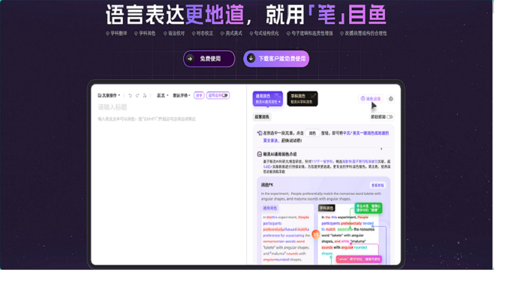Expand the 正文 paragraph style dropdown
This screenshot has height=283, width=512.
162,96
